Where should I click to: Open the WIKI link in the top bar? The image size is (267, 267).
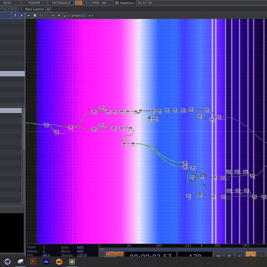(x=7, y=3)
